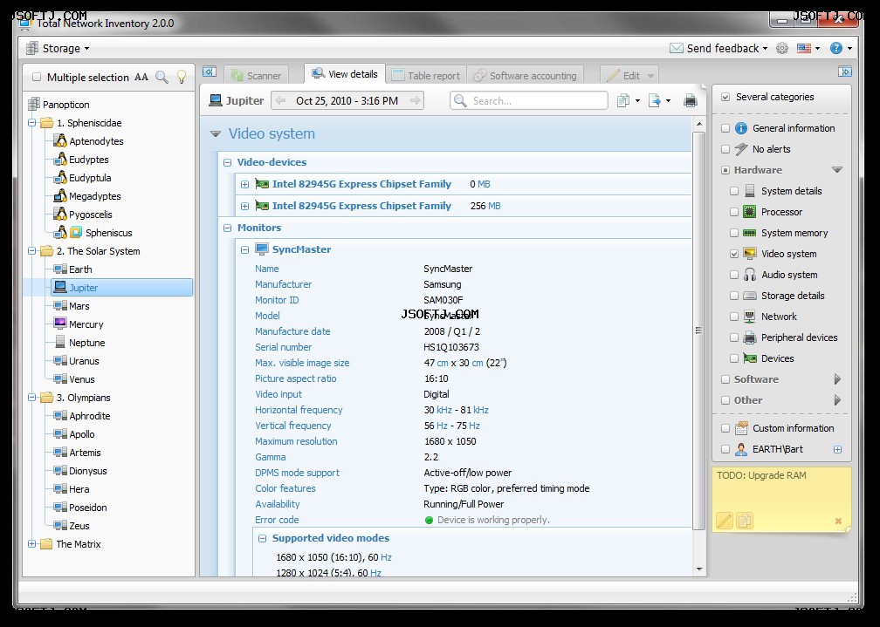Click in the Search input field
The height and width of the screenshot is (627, 880).
coord(529,101)
